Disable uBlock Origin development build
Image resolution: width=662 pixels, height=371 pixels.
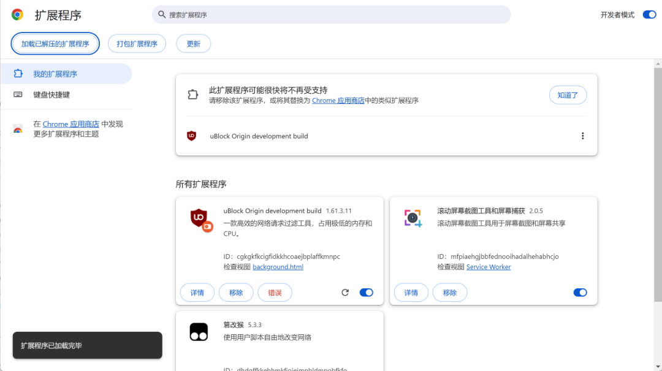pyautogui.click(x=366, y=293)
